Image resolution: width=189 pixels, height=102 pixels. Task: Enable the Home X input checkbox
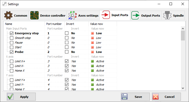pos(11,71)
